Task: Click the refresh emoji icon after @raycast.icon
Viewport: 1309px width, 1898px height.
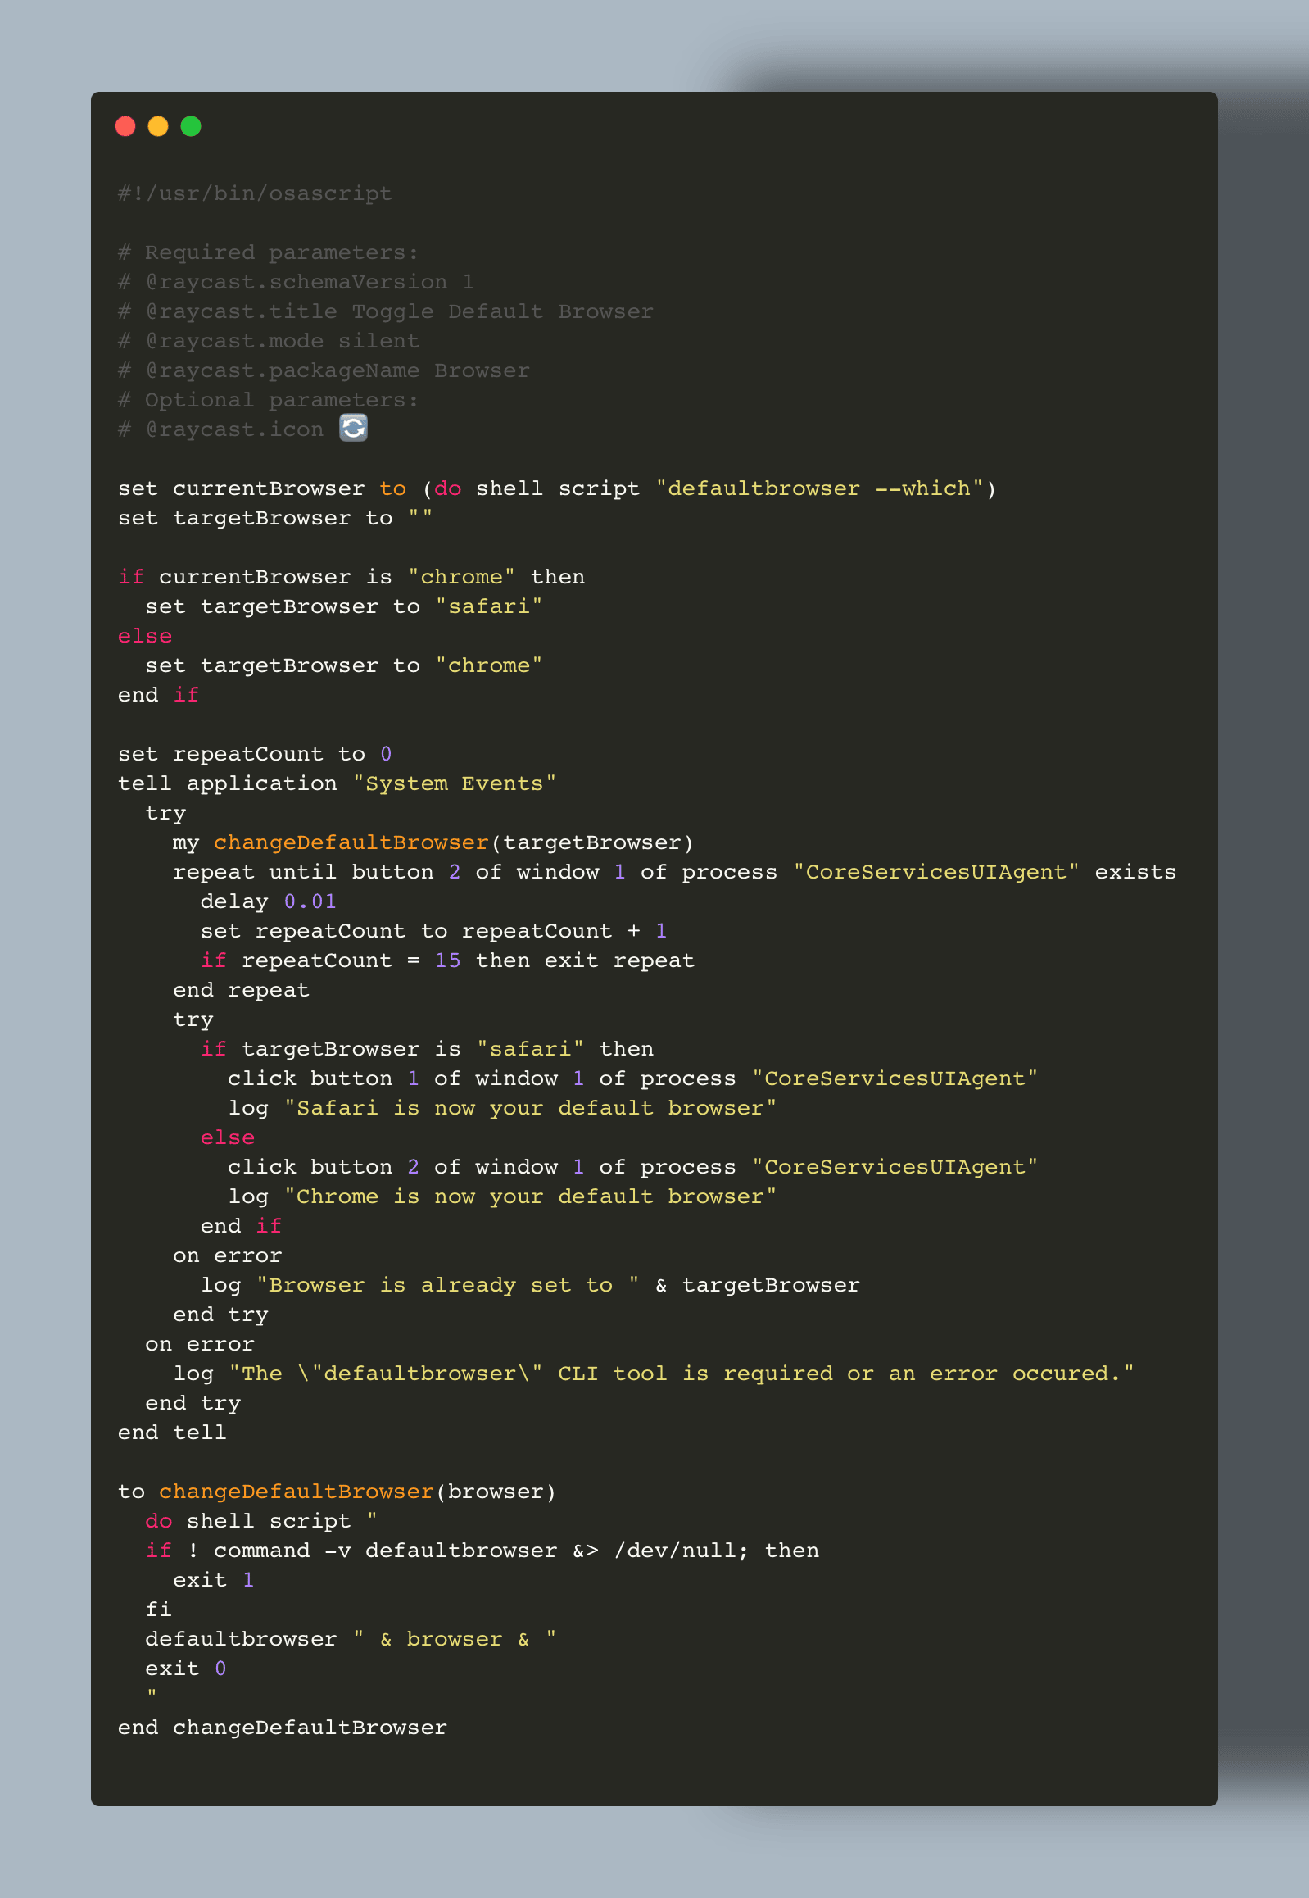Action: click(354, 428)
